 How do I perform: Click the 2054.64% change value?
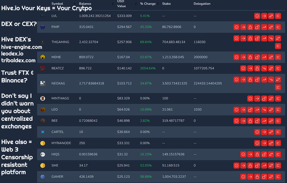click(x=148, y=68)
